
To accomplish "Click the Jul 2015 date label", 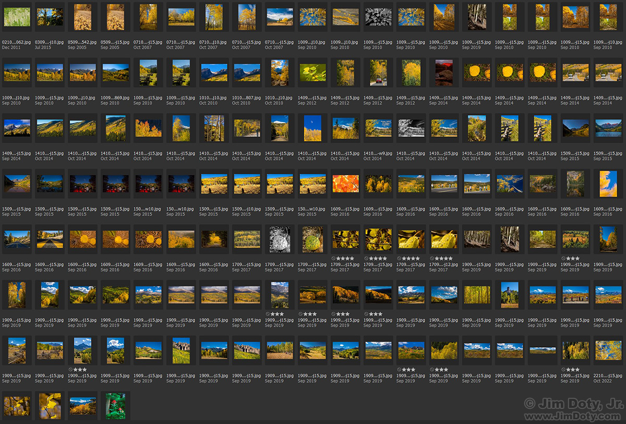I will click(x=43, y=47).
